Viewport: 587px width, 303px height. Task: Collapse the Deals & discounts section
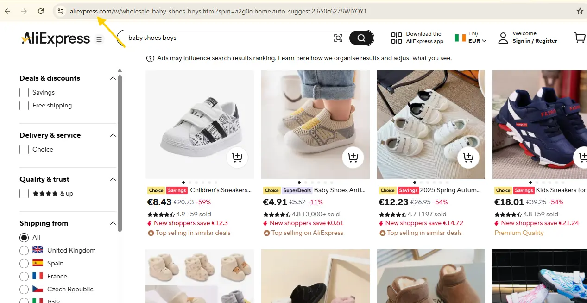(113, 78)
